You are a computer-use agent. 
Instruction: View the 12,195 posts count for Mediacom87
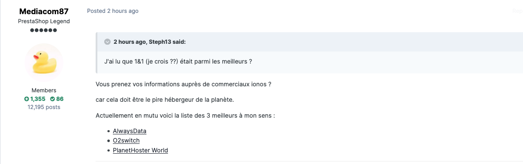coord(44,107)
